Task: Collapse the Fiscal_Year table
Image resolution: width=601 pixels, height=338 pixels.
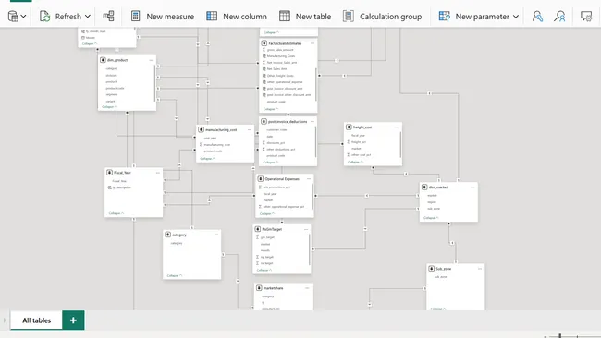Action: [117, 213]
